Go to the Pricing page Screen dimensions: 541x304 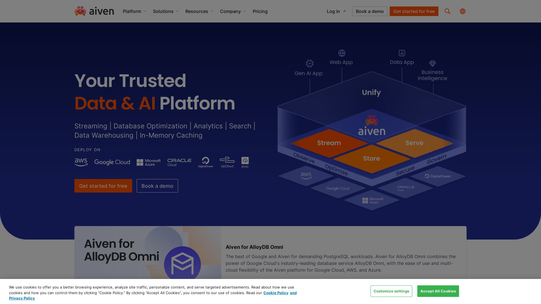pos(260,11)
